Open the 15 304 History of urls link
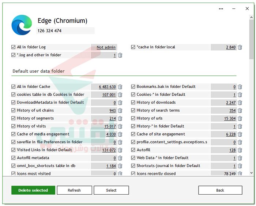The image size is (256, 206). tap(230, 118)
